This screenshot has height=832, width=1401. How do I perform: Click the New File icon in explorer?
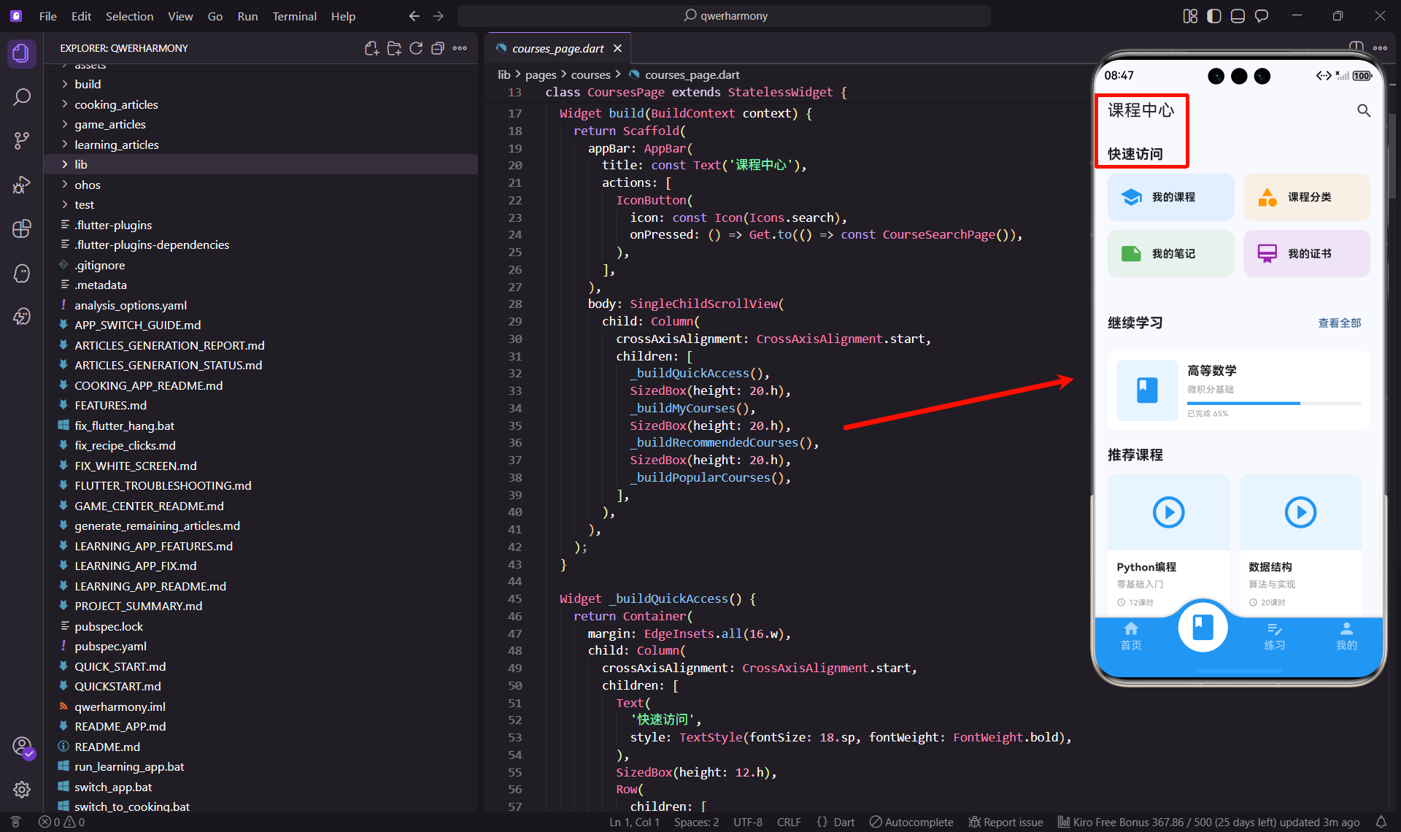pyautogui.click(x=371, y=48)
